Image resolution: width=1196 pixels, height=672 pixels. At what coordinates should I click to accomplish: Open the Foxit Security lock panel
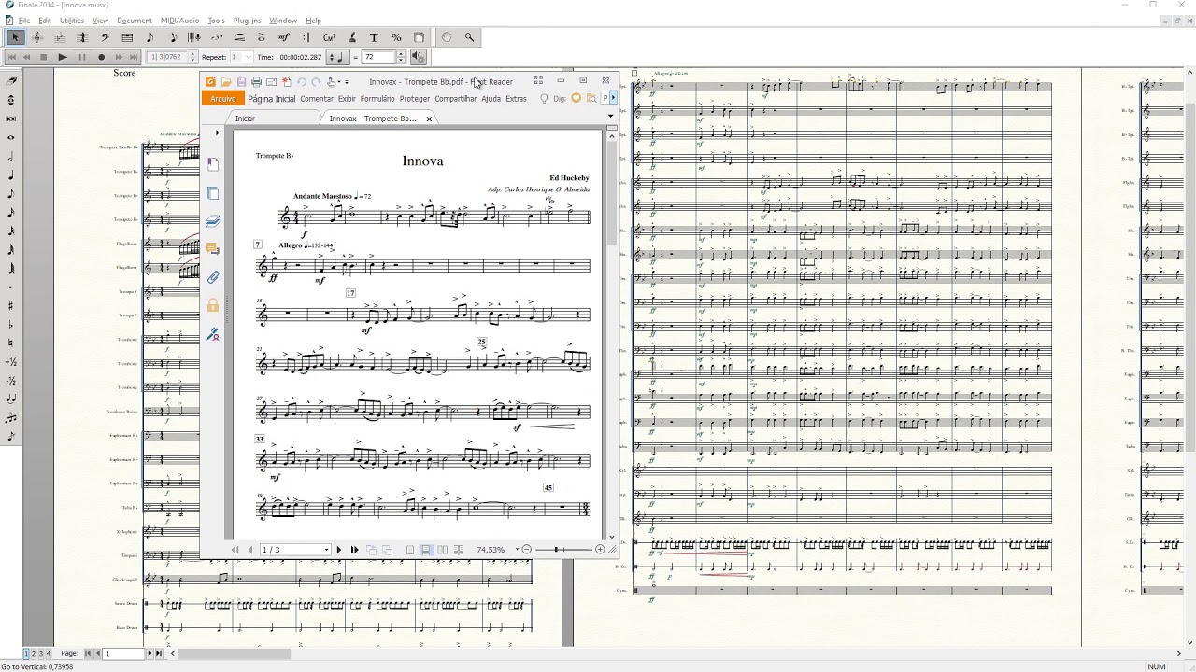tap(213, 305)
